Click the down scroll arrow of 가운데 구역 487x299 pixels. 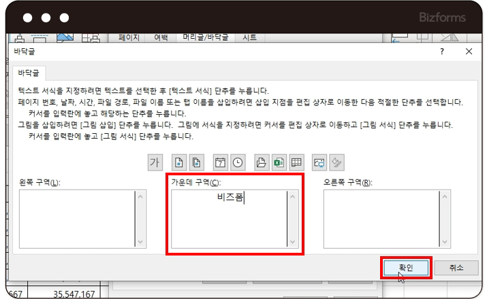(293, 242)
